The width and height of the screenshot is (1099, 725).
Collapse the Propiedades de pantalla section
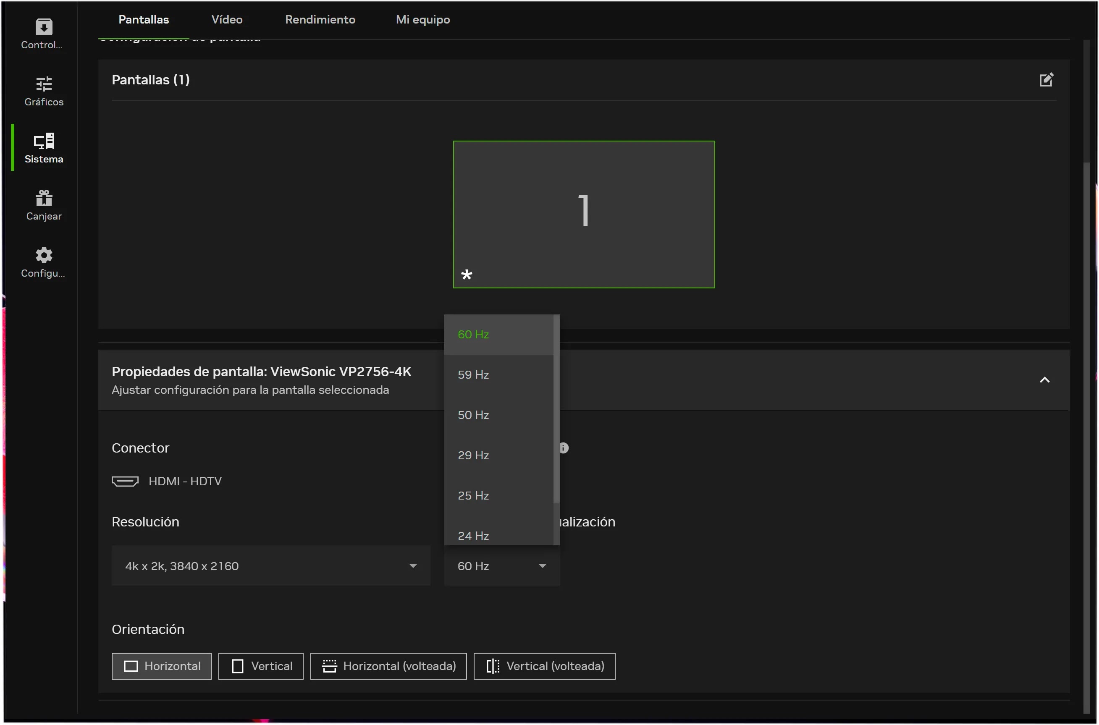(1044, 380)
